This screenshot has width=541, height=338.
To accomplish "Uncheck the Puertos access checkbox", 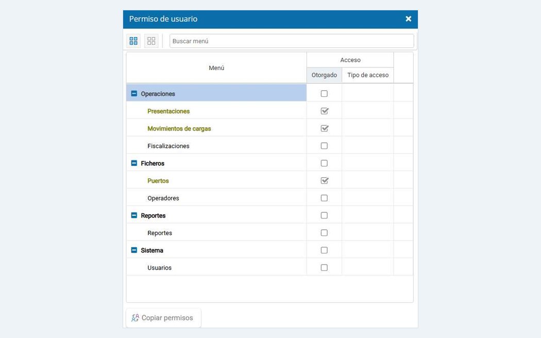I will point(324,180).
